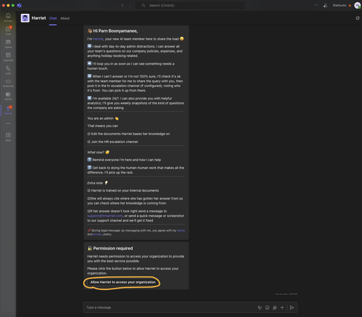This screenshot has height=317, width=362.
Task: Open the terms link
Action: coord(181,230)
